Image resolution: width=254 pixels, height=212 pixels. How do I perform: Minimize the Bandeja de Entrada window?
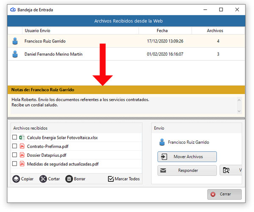tap(205, 10)
